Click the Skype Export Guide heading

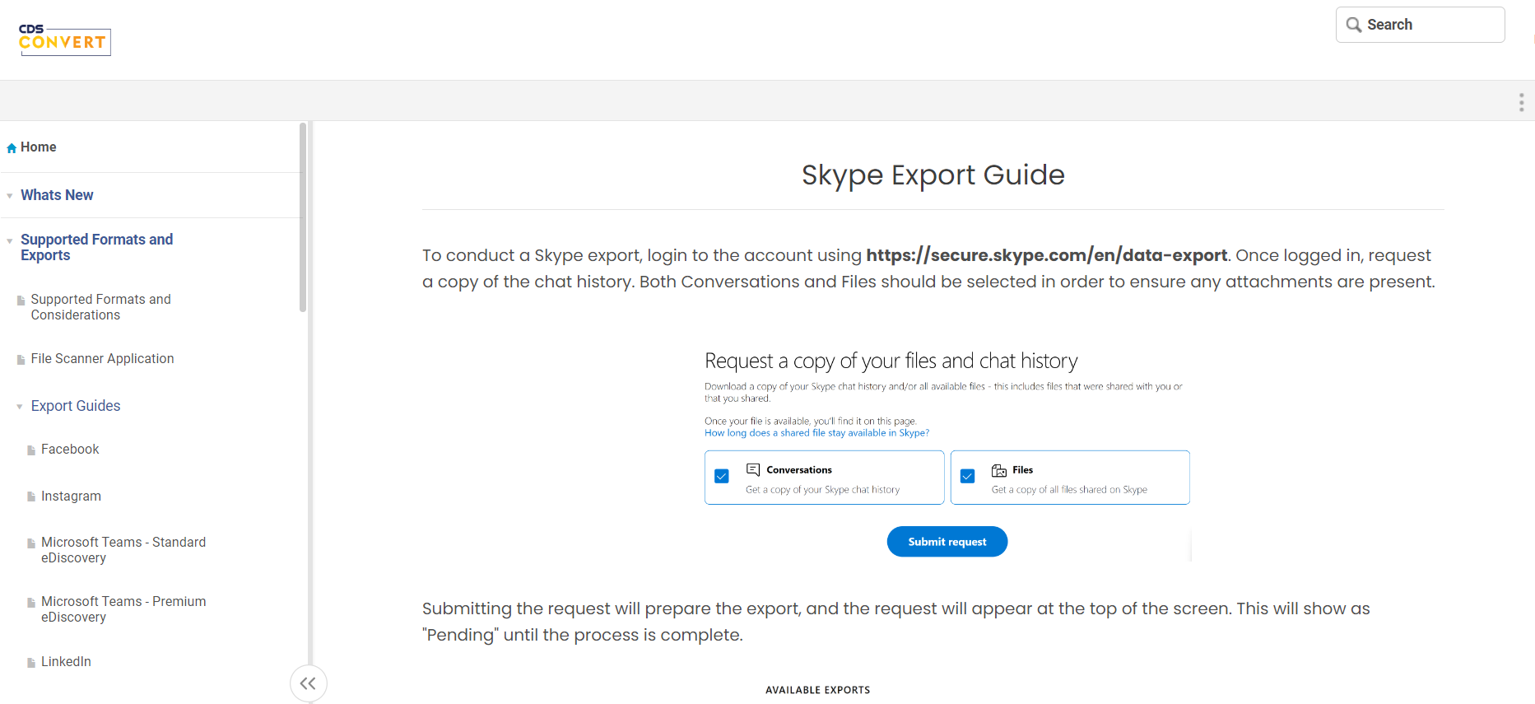(933, 175)
